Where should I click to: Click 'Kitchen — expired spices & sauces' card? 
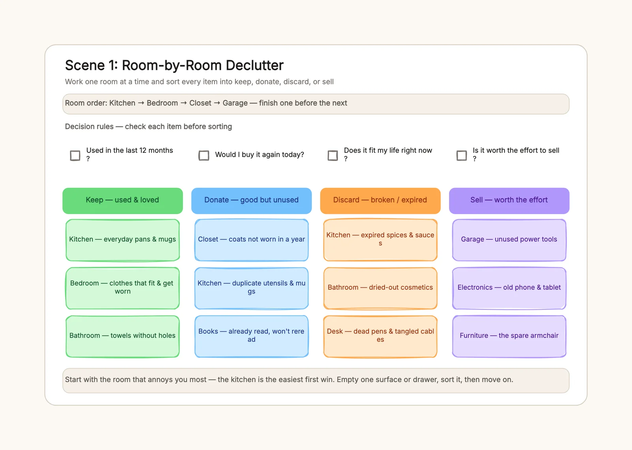click(380, 240)
